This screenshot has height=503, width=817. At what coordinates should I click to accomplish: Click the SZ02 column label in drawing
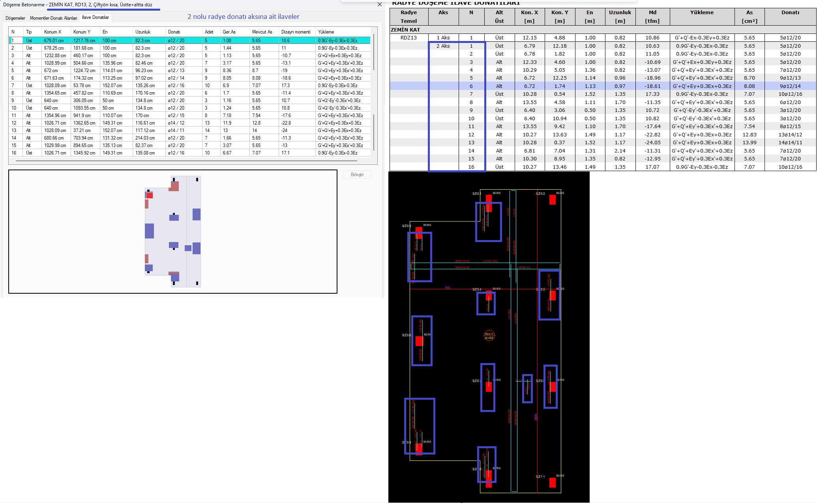coord(540,194)
